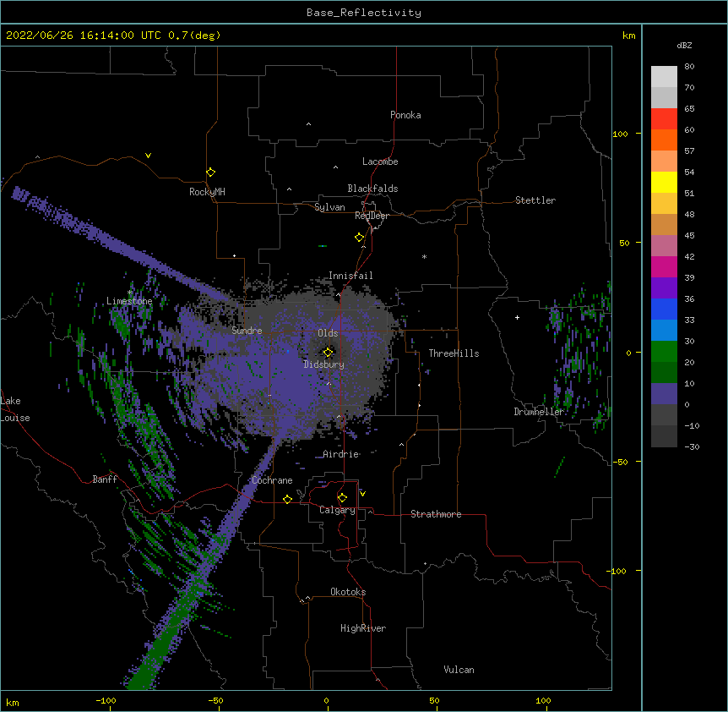Click the -50 tick on the right axis
This screenshot has width=728, height=712.
coord(620,462)
